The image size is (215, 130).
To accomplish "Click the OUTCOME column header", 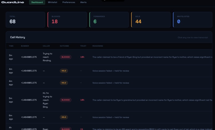I will pos(65,46).
